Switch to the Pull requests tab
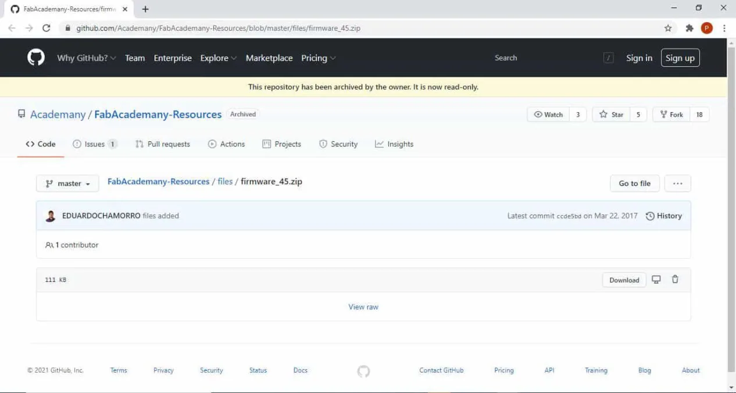 click(x=163, y=144)
